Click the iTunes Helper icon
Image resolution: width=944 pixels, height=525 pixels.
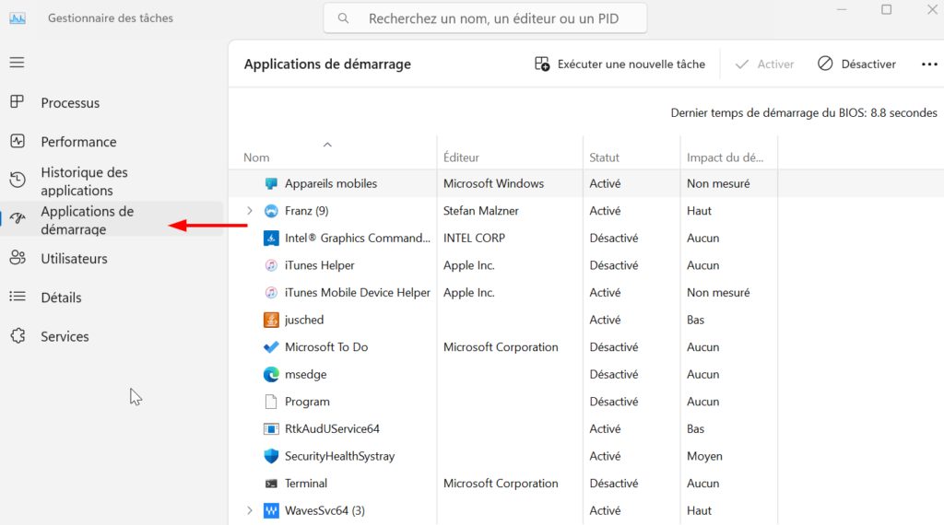[272, 265]
